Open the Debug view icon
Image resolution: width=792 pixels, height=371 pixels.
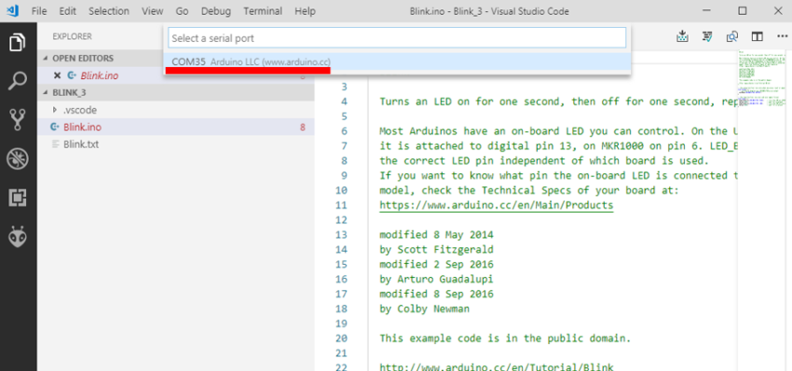(x=18, y=159)
